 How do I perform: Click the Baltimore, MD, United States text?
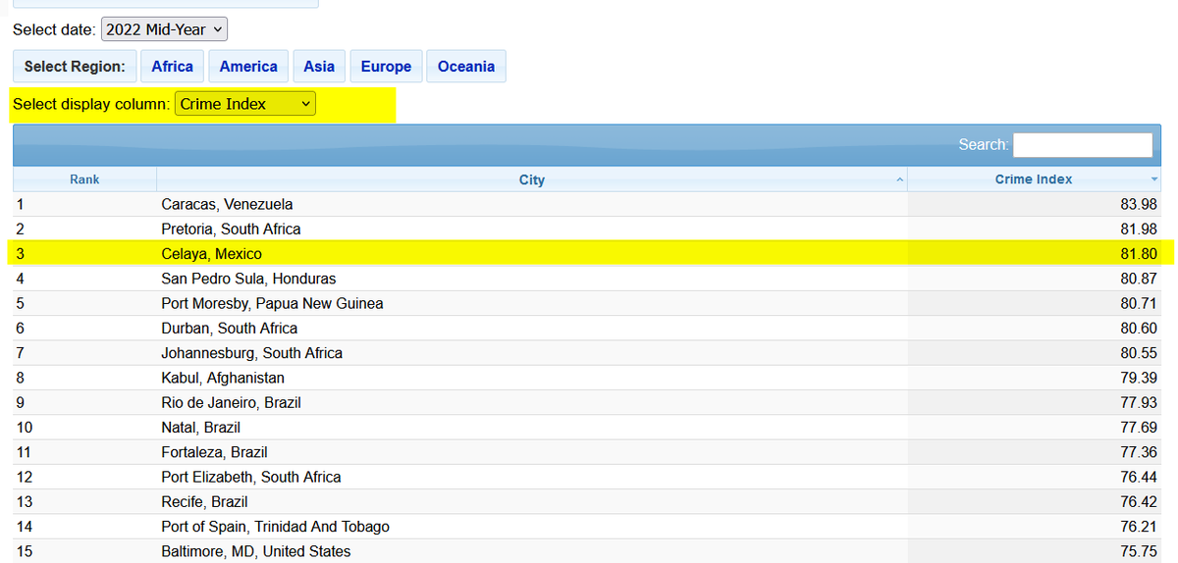[x=255, y=551]
